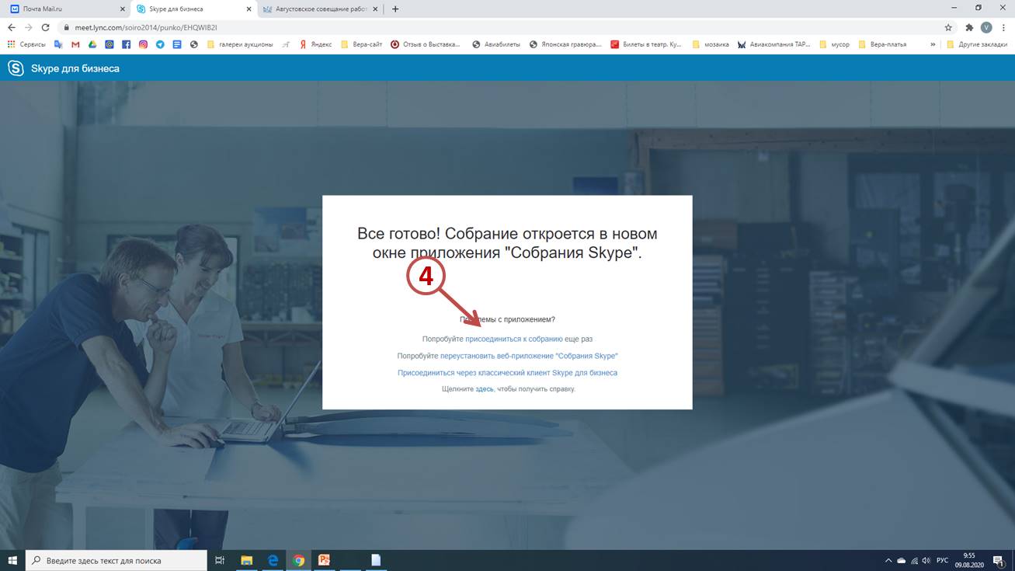Click the Windows taskbar search box
This screenshot has width=1015, height=571.
[x=116, y=560]
